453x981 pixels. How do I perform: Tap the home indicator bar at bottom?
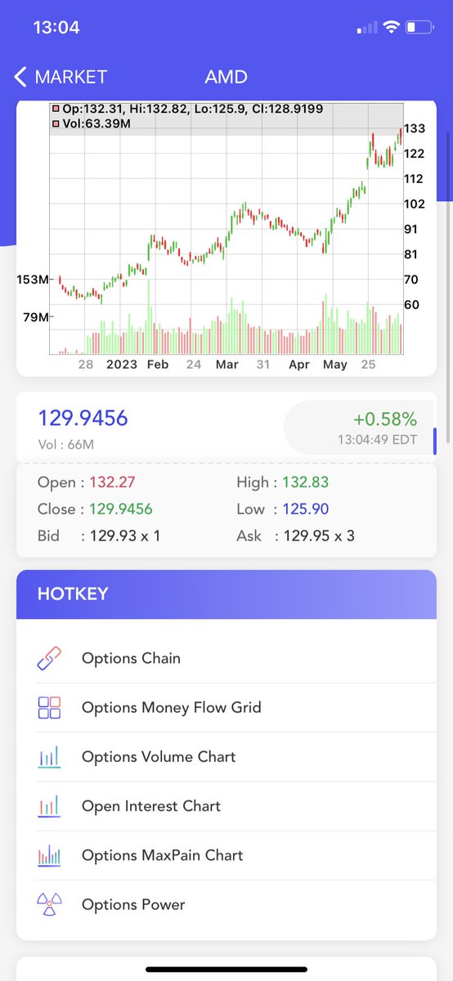point(226,970)
